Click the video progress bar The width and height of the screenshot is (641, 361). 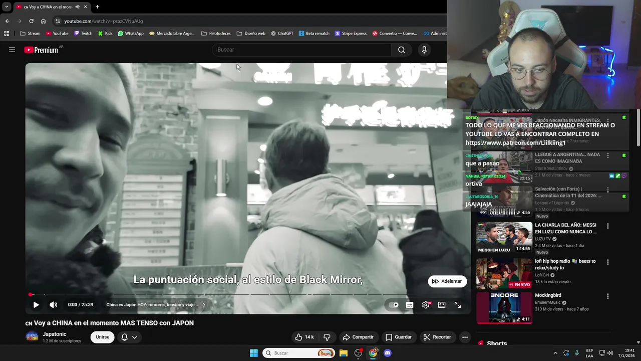[x=249, y=294]
